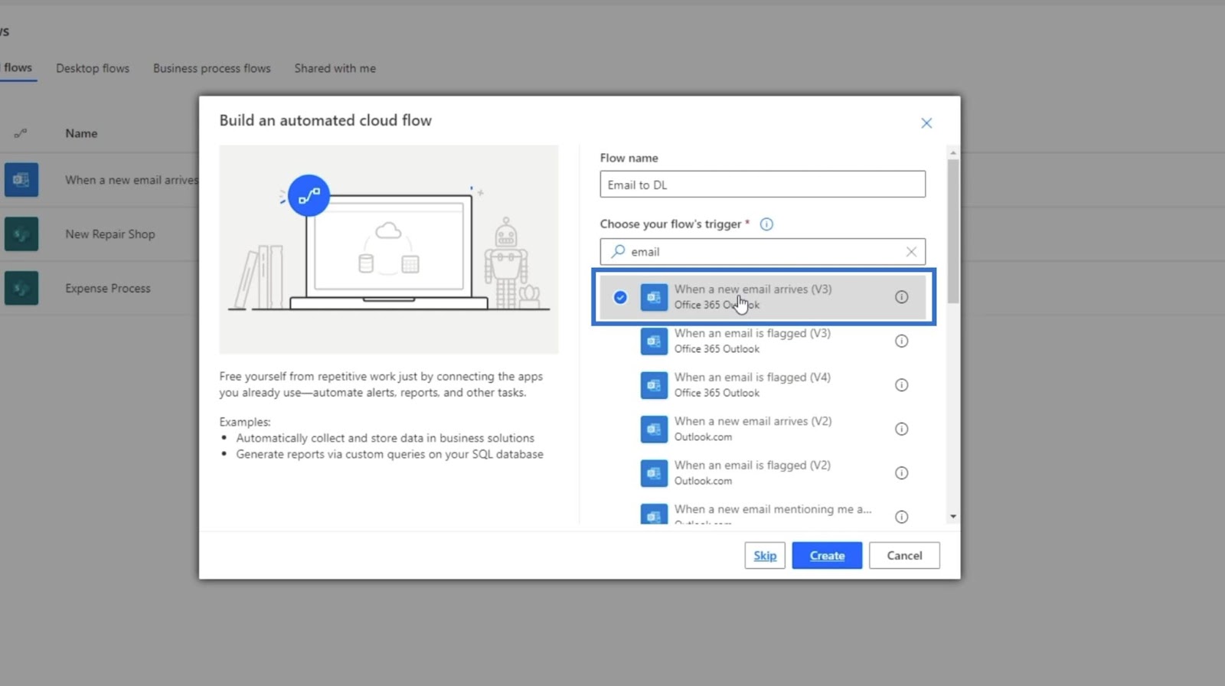Image resolution: width=1225 pixels, height=686 pixels.
Task: Click the Outlook icon for When a new email arrives (V2)
Action: point(654,429)
